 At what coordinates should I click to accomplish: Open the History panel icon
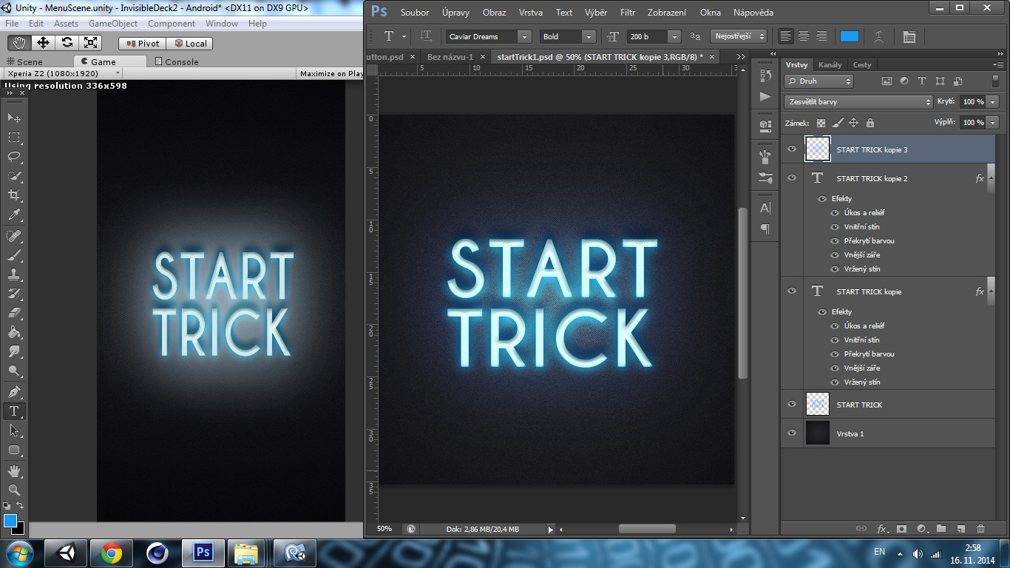tap(765, 75)
